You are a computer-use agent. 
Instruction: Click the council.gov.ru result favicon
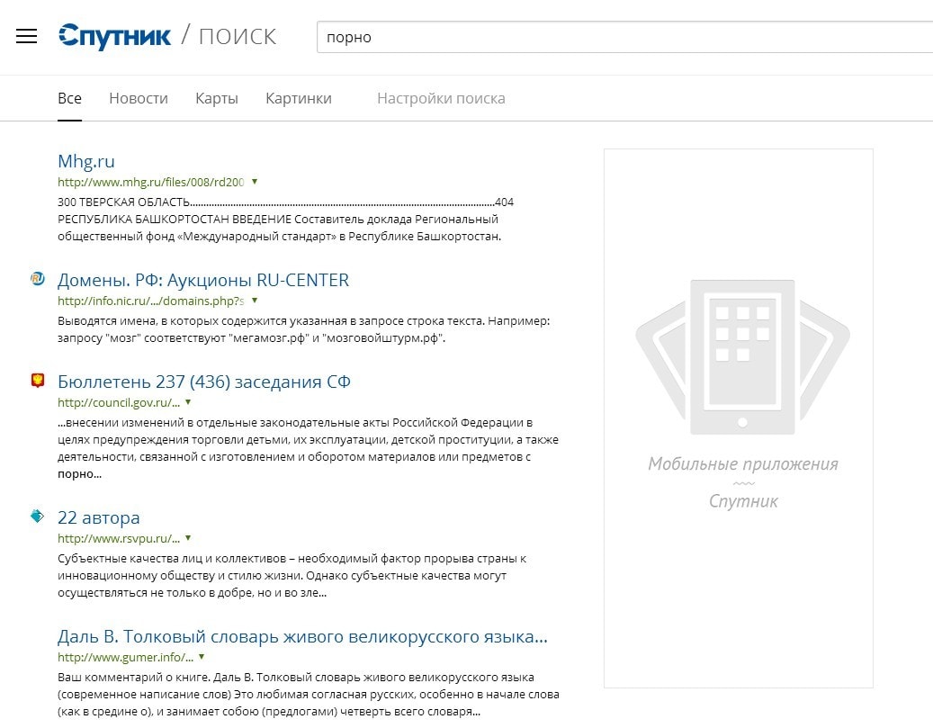coord(37,381)
